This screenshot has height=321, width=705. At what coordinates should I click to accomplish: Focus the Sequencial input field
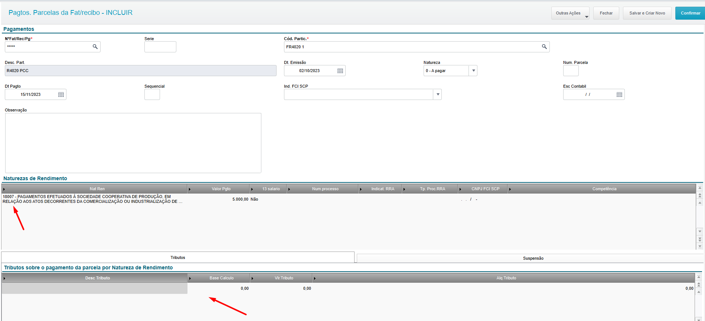152,94
